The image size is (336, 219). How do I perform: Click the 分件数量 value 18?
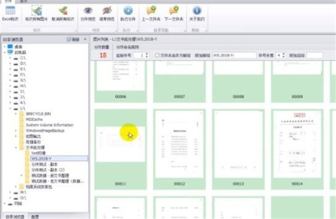[103, 55]
